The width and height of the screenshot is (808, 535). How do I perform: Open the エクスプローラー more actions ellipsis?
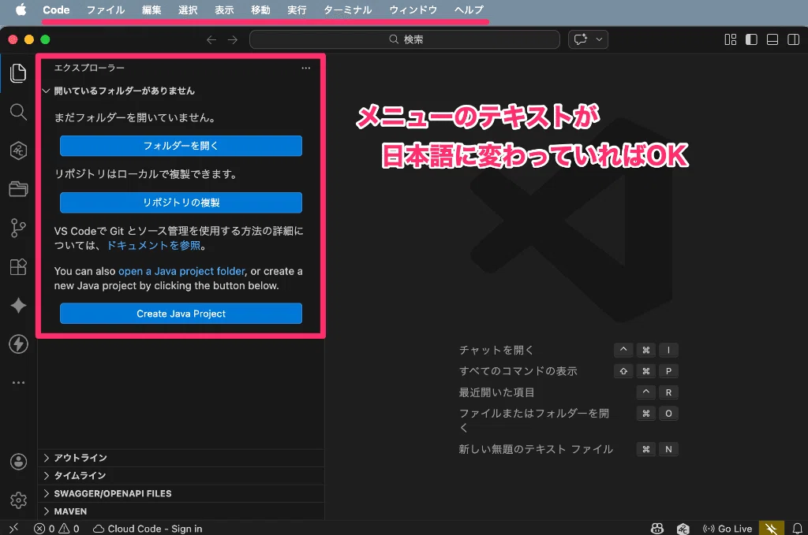[306, 68]
